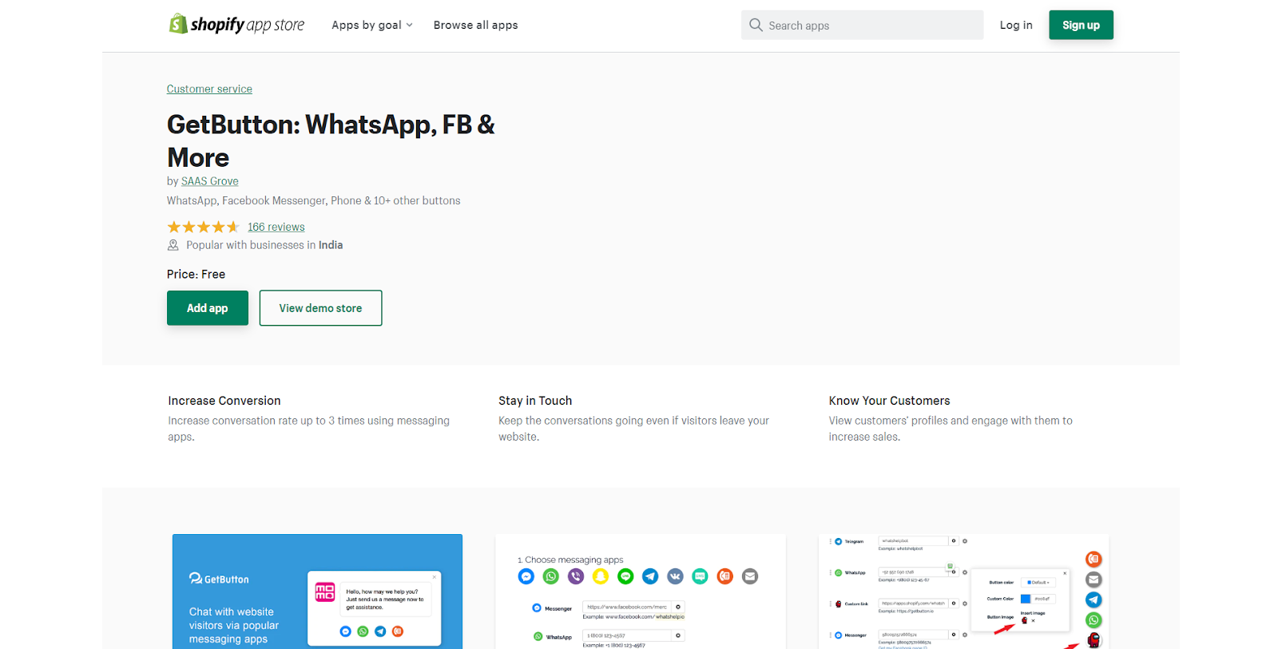1278x649 pixels.
Task: Click yellow Snapchat icon in messaging apps row
Action: (x=601, y=576)
